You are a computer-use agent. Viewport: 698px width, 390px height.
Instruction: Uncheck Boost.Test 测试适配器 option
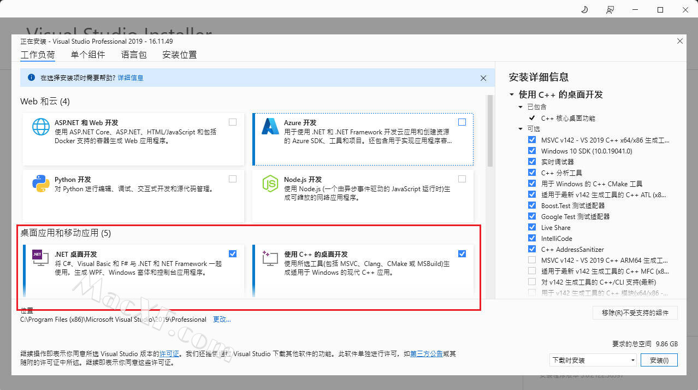coord(532,205)
